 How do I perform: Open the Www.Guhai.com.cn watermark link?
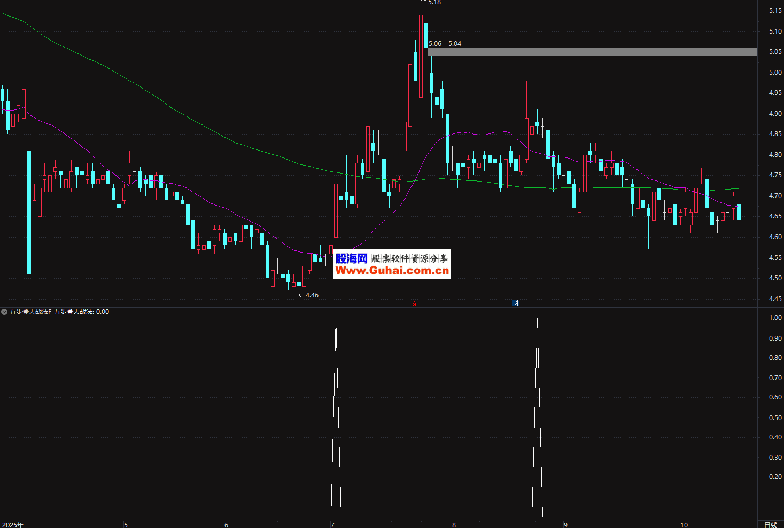click(x=392, y=271)
